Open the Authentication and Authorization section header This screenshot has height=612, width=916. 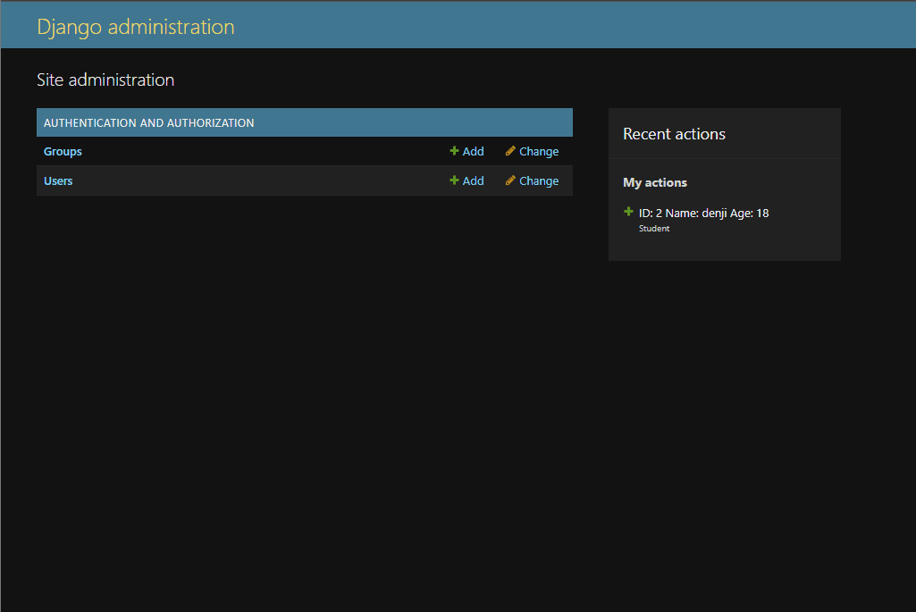149,123
